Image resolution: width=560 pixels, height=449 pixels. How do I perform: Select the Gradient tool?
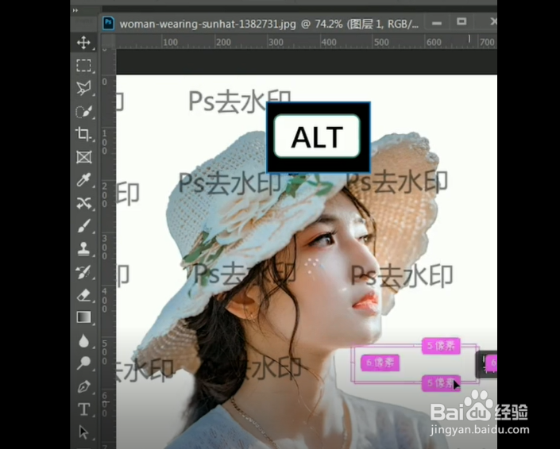point(83,317)
